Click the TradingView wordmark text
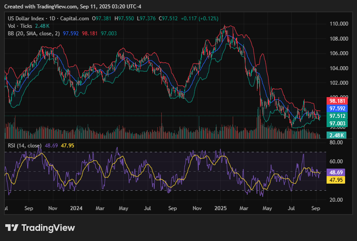357x241 pixels. pyautogui.click(x=48, y=228)
